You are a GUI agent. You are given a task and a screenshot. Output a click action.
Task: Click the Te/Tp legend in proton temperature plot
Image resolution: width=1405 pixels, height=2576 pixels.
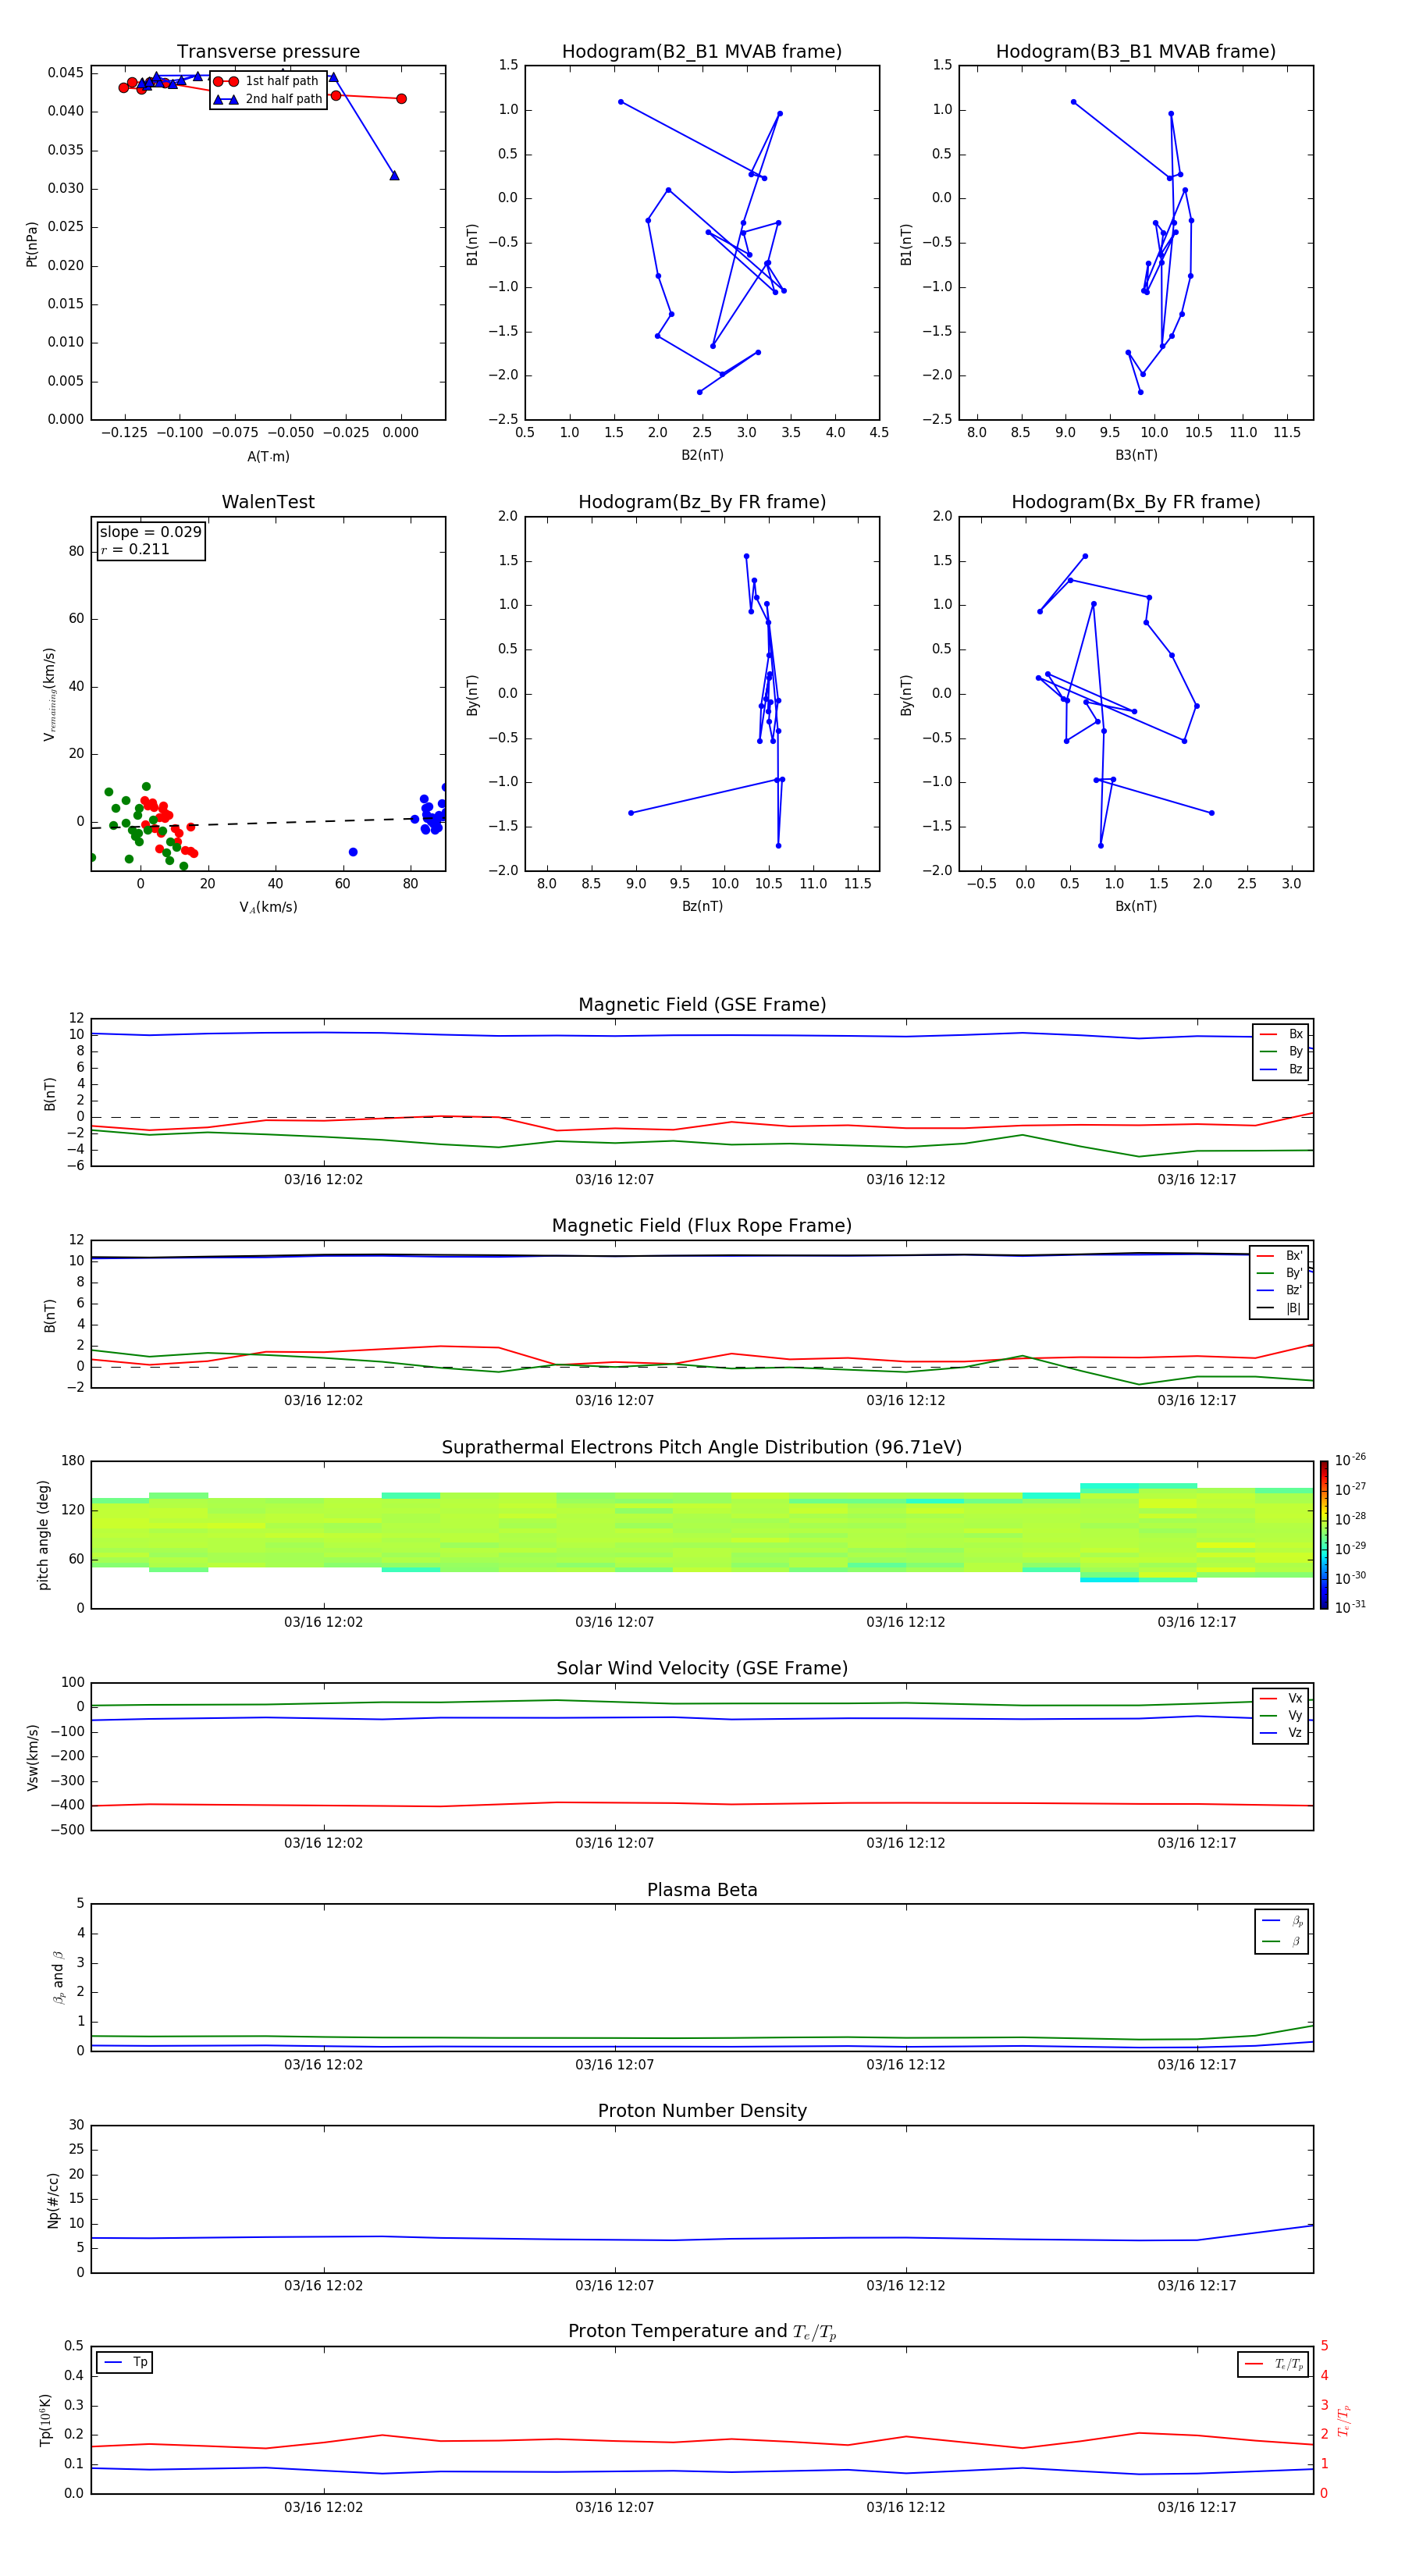click(x=1273, y=2364)
